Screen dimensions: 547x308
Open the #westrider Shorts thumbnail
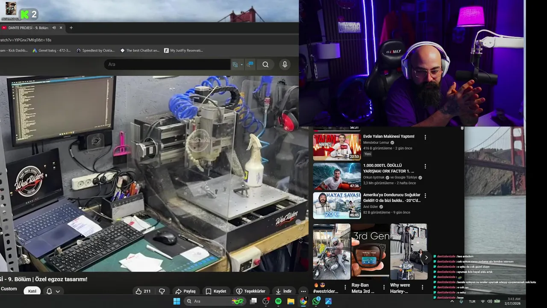coord(332,252)
